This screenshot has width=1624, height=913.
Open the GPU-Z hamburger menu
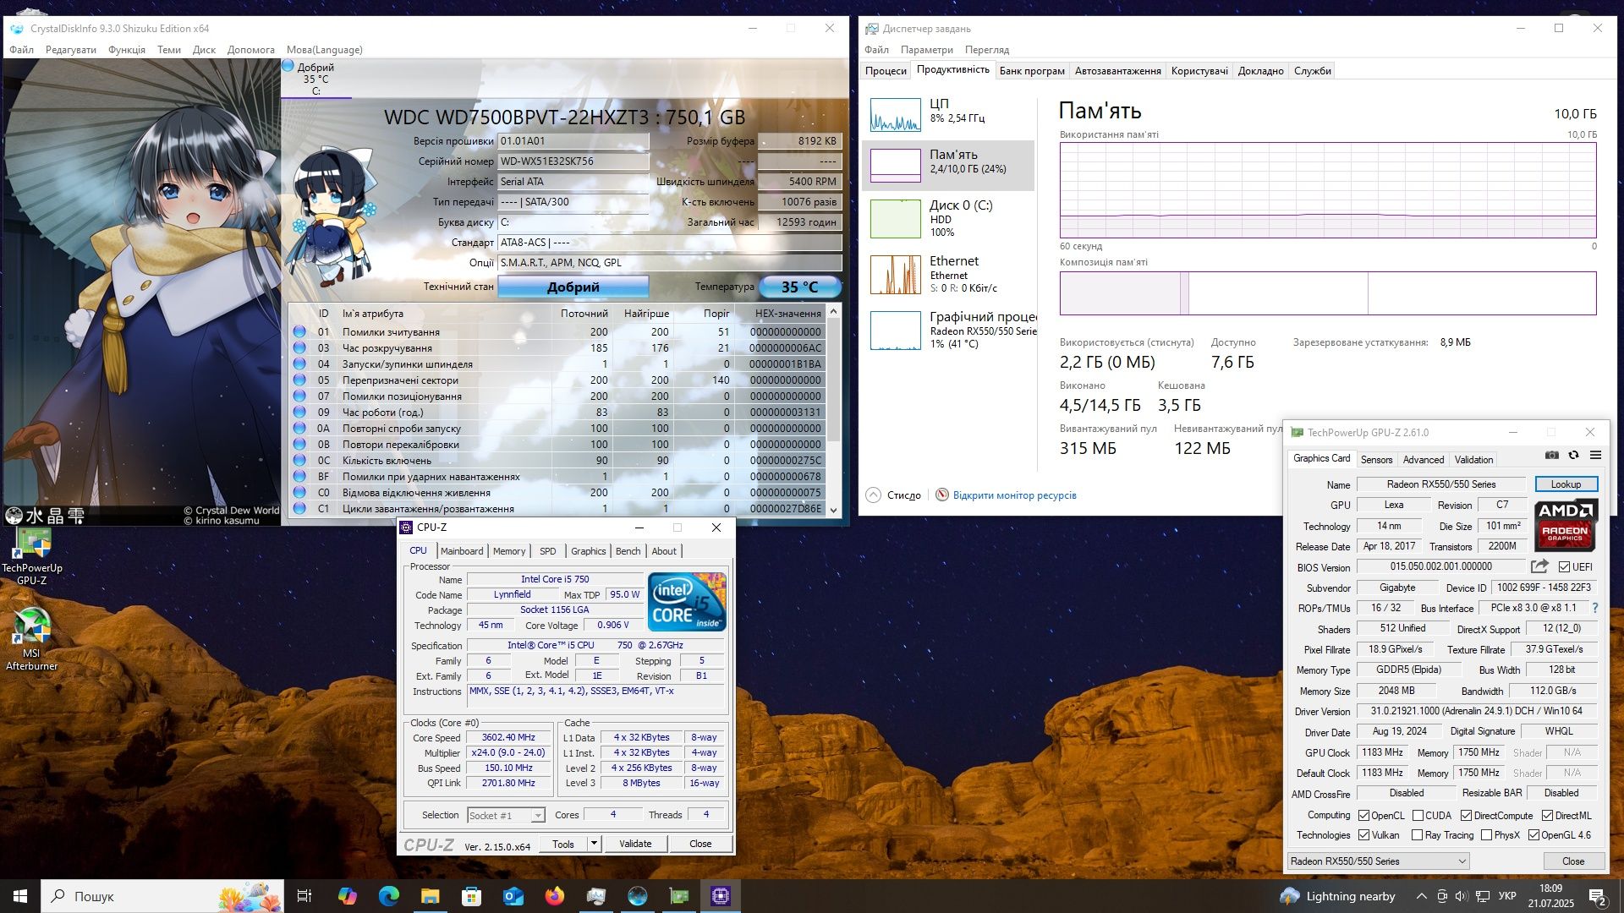point(1595,455)
